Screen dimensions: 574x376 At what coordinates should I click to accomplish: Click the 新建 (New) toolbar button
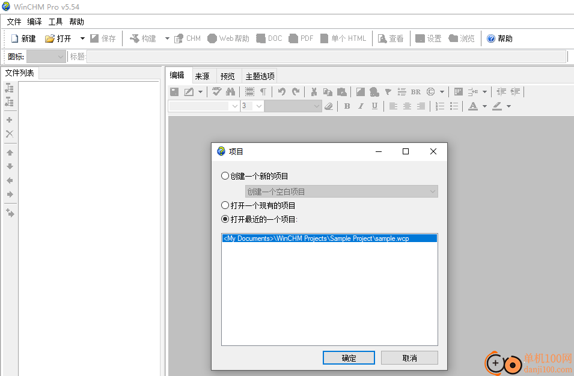pyautogui.click(x=23, y=38)
